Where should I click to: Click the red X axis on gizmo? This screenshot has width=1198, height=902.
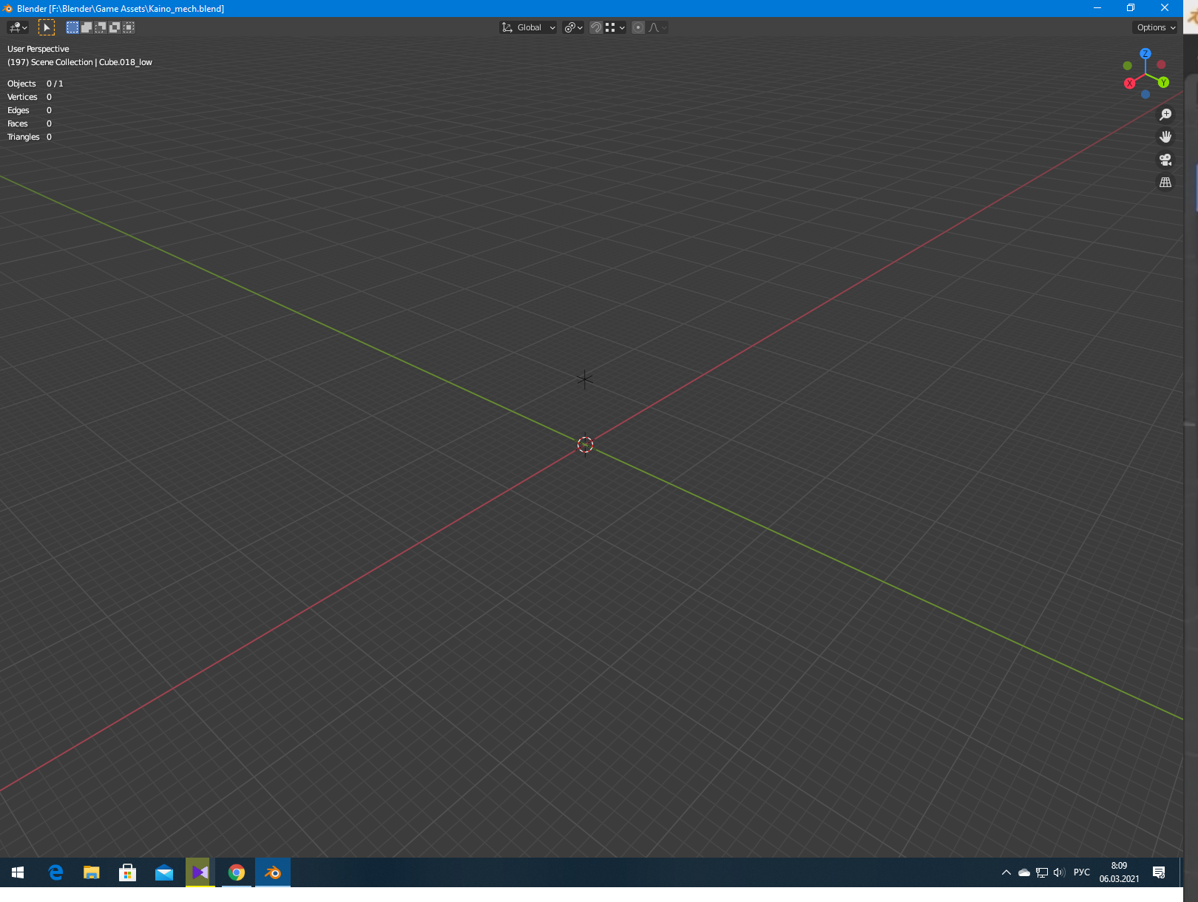[x=1129, y=83]
